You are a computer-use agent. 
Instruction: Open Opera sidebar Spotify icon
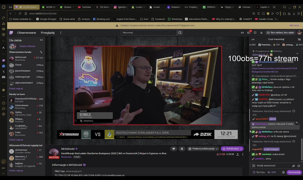[x=3, y=90]
